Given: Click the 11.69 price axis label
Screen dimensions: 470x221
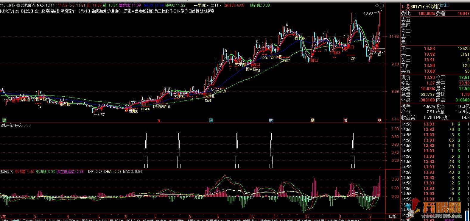Looking at the screenshot, I should tap(394, 37).
